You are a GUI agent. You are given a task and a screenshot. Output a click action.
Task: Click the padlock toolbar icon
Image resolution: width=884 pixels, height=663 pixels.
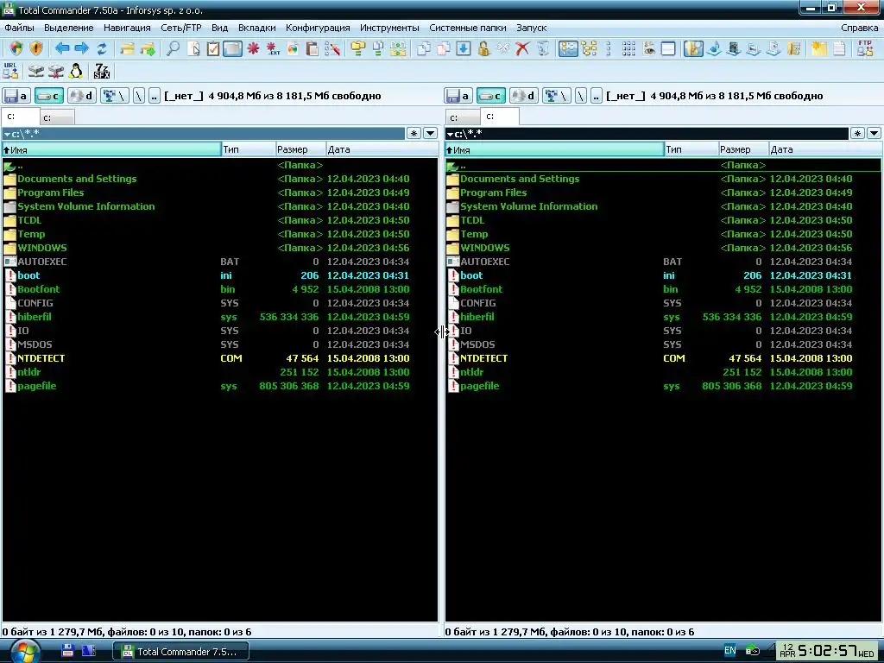pyautogui.click(x=483, y=48)
